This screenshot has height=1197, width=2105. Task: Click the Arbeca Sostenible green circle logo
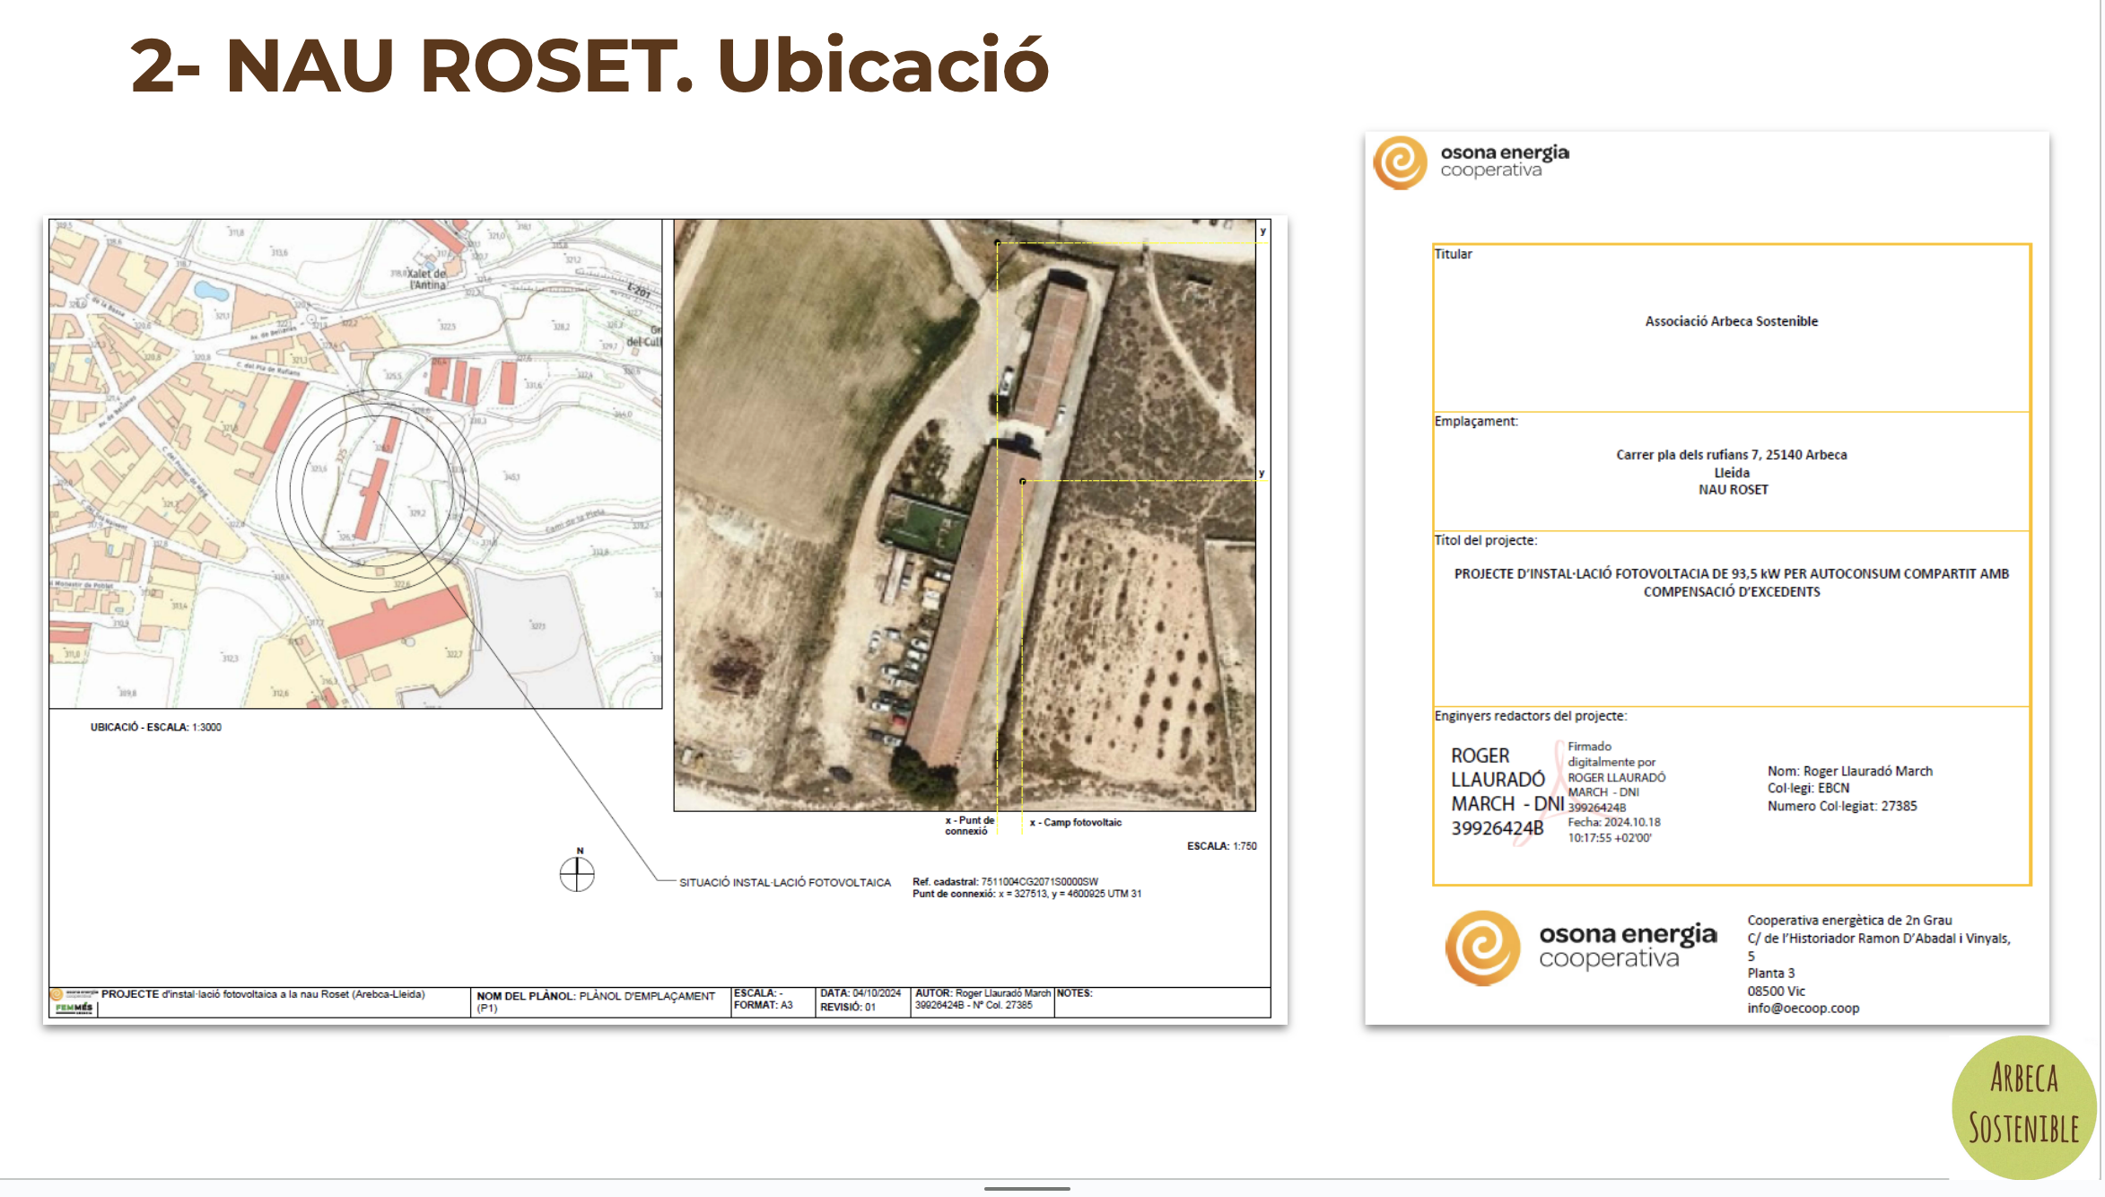2023,1105
